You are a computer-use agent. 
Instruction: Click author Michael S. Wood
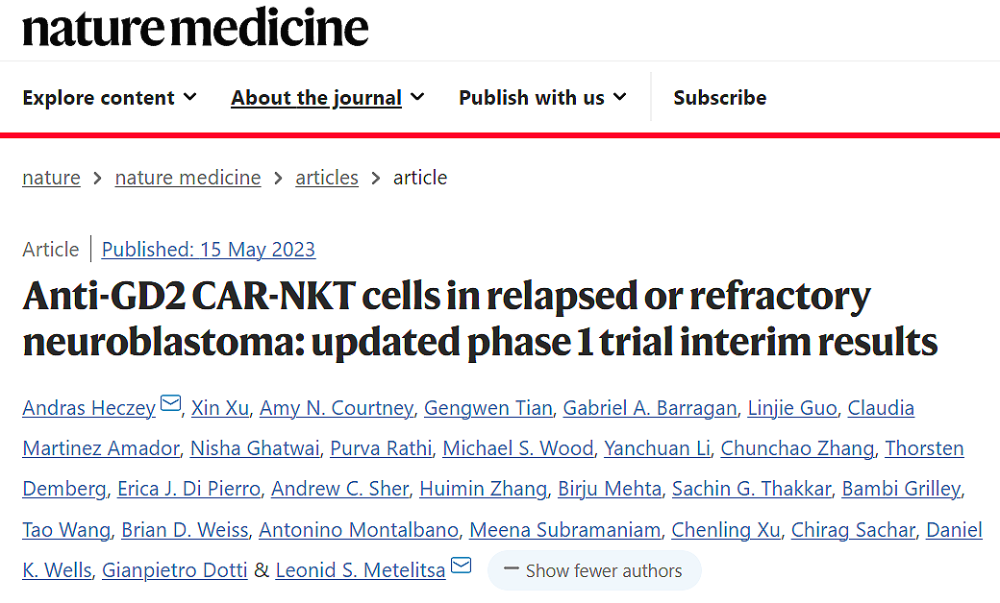tap(518, 448)
